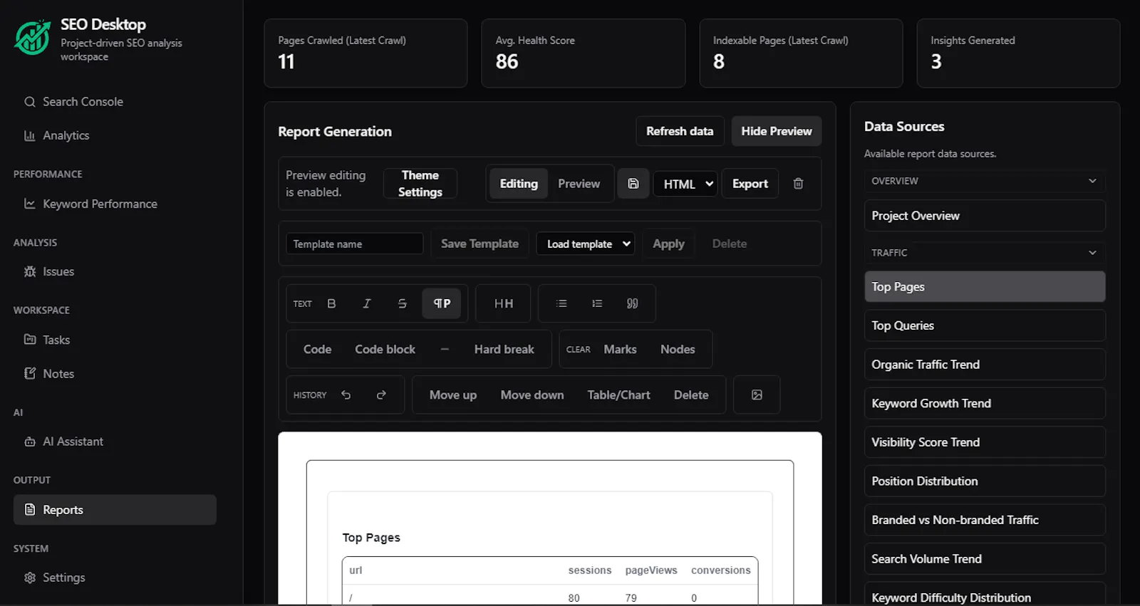
Task: Open the HTML export format dropdown
Action: click(x=685, y=184)
